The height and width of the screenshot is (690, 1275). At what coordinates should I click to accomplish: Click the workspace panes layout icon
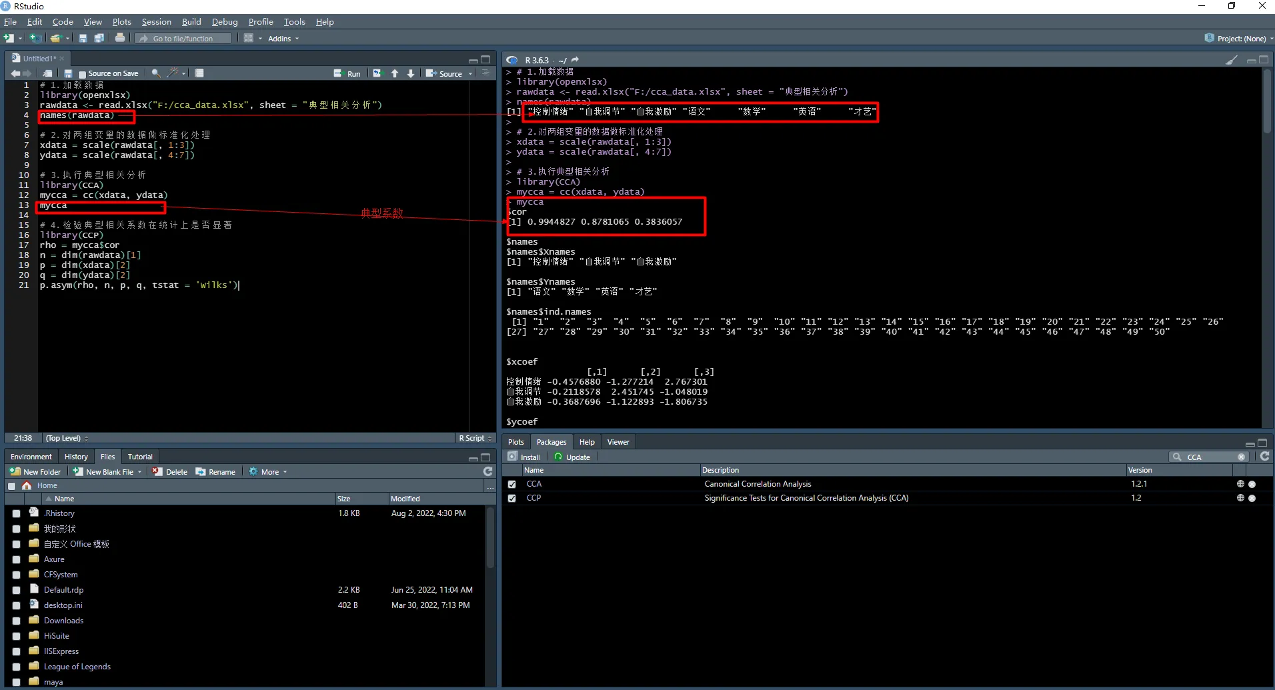(249, 38)
